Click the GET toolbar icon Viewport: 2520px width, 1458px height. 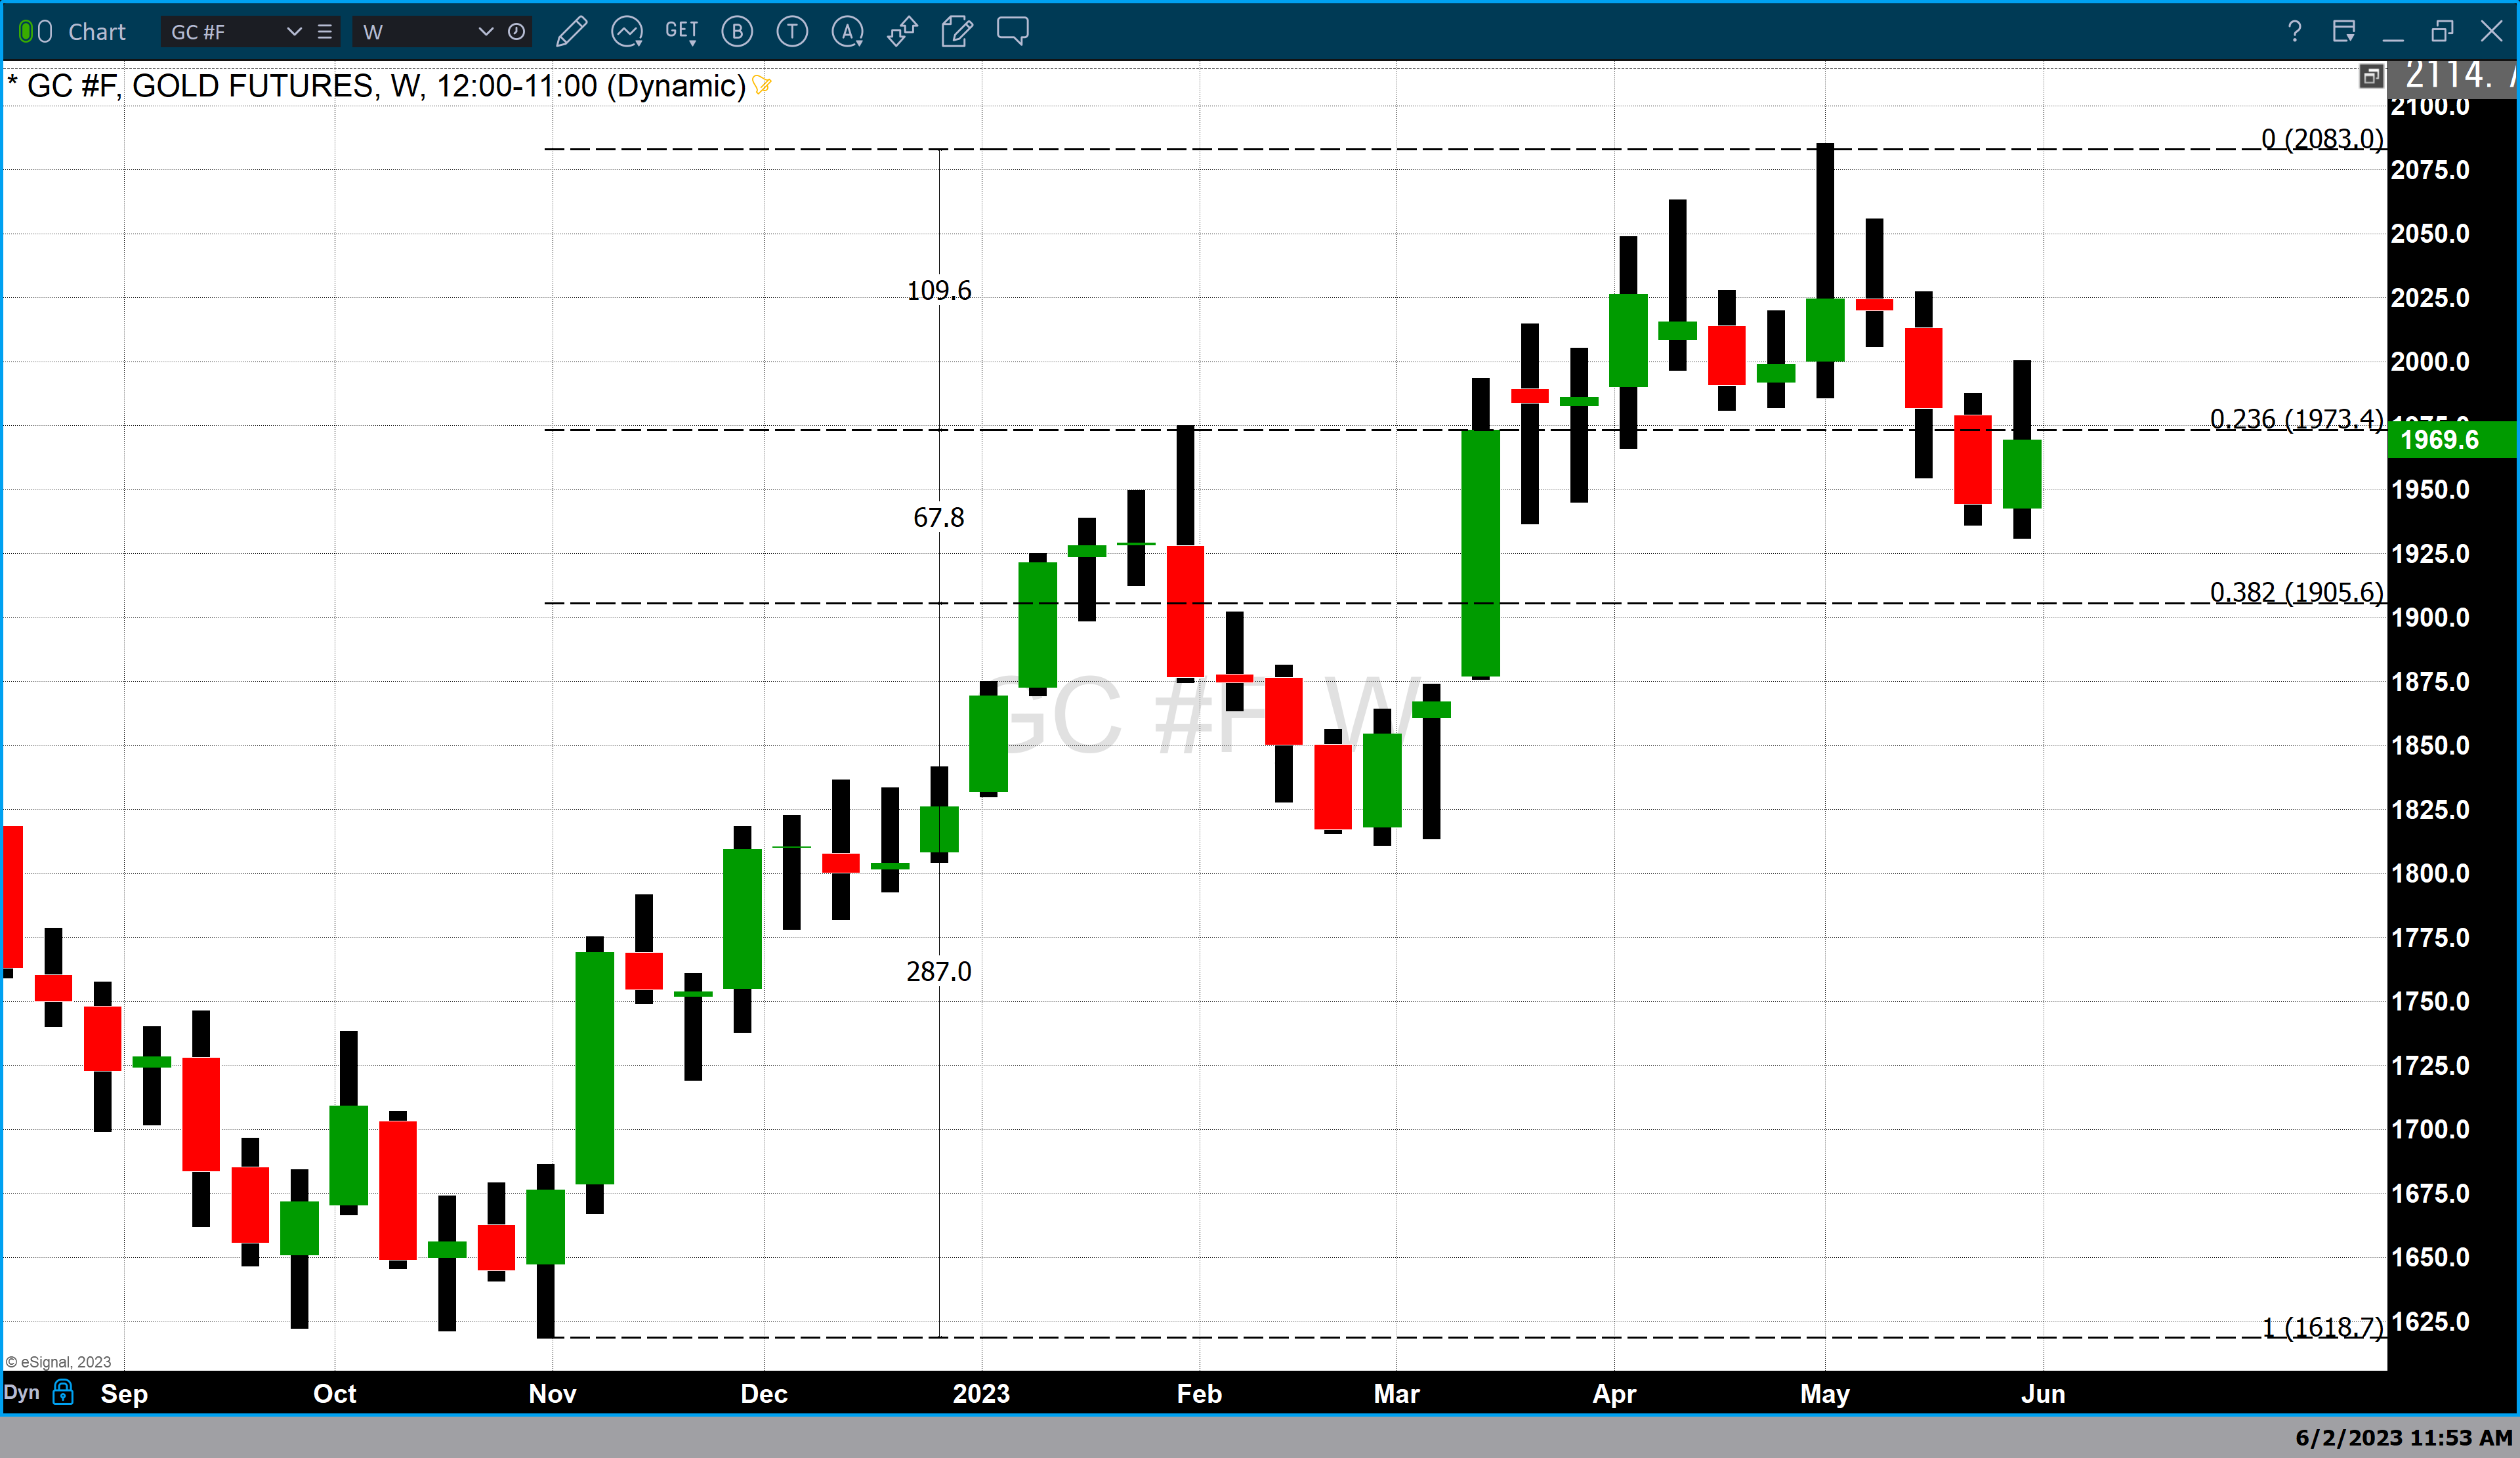tap(682, 32)
